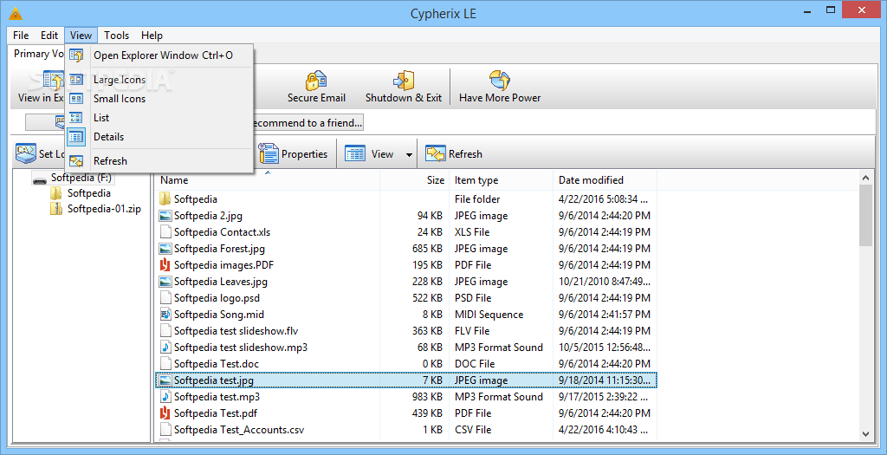Click the List view menu icon
The width and height of the screenshot is (887, 455).
[76, 118]
